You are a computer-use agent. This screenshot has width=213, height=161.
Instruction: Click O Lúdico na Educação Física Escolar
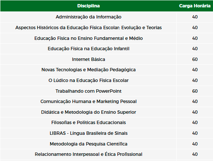click(x=89, y=80)
